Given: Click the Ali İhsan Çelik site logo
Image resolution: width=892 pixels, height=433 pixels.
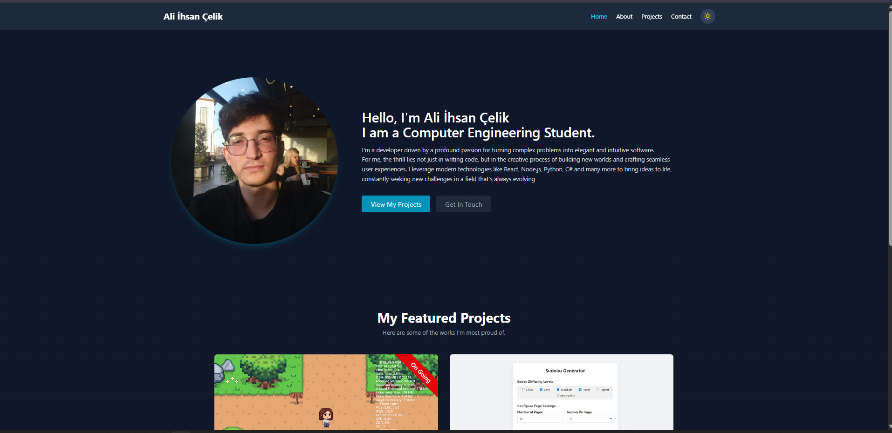Looking at the screenshot, I should pyautogui.click(x=193, y=16).
